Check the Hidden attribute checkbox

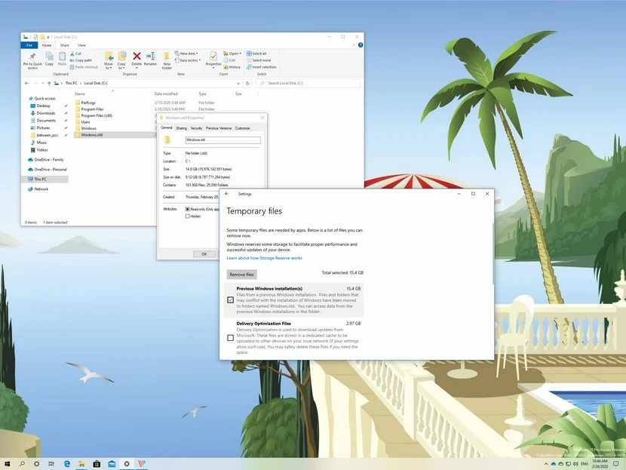click(188, 216)
